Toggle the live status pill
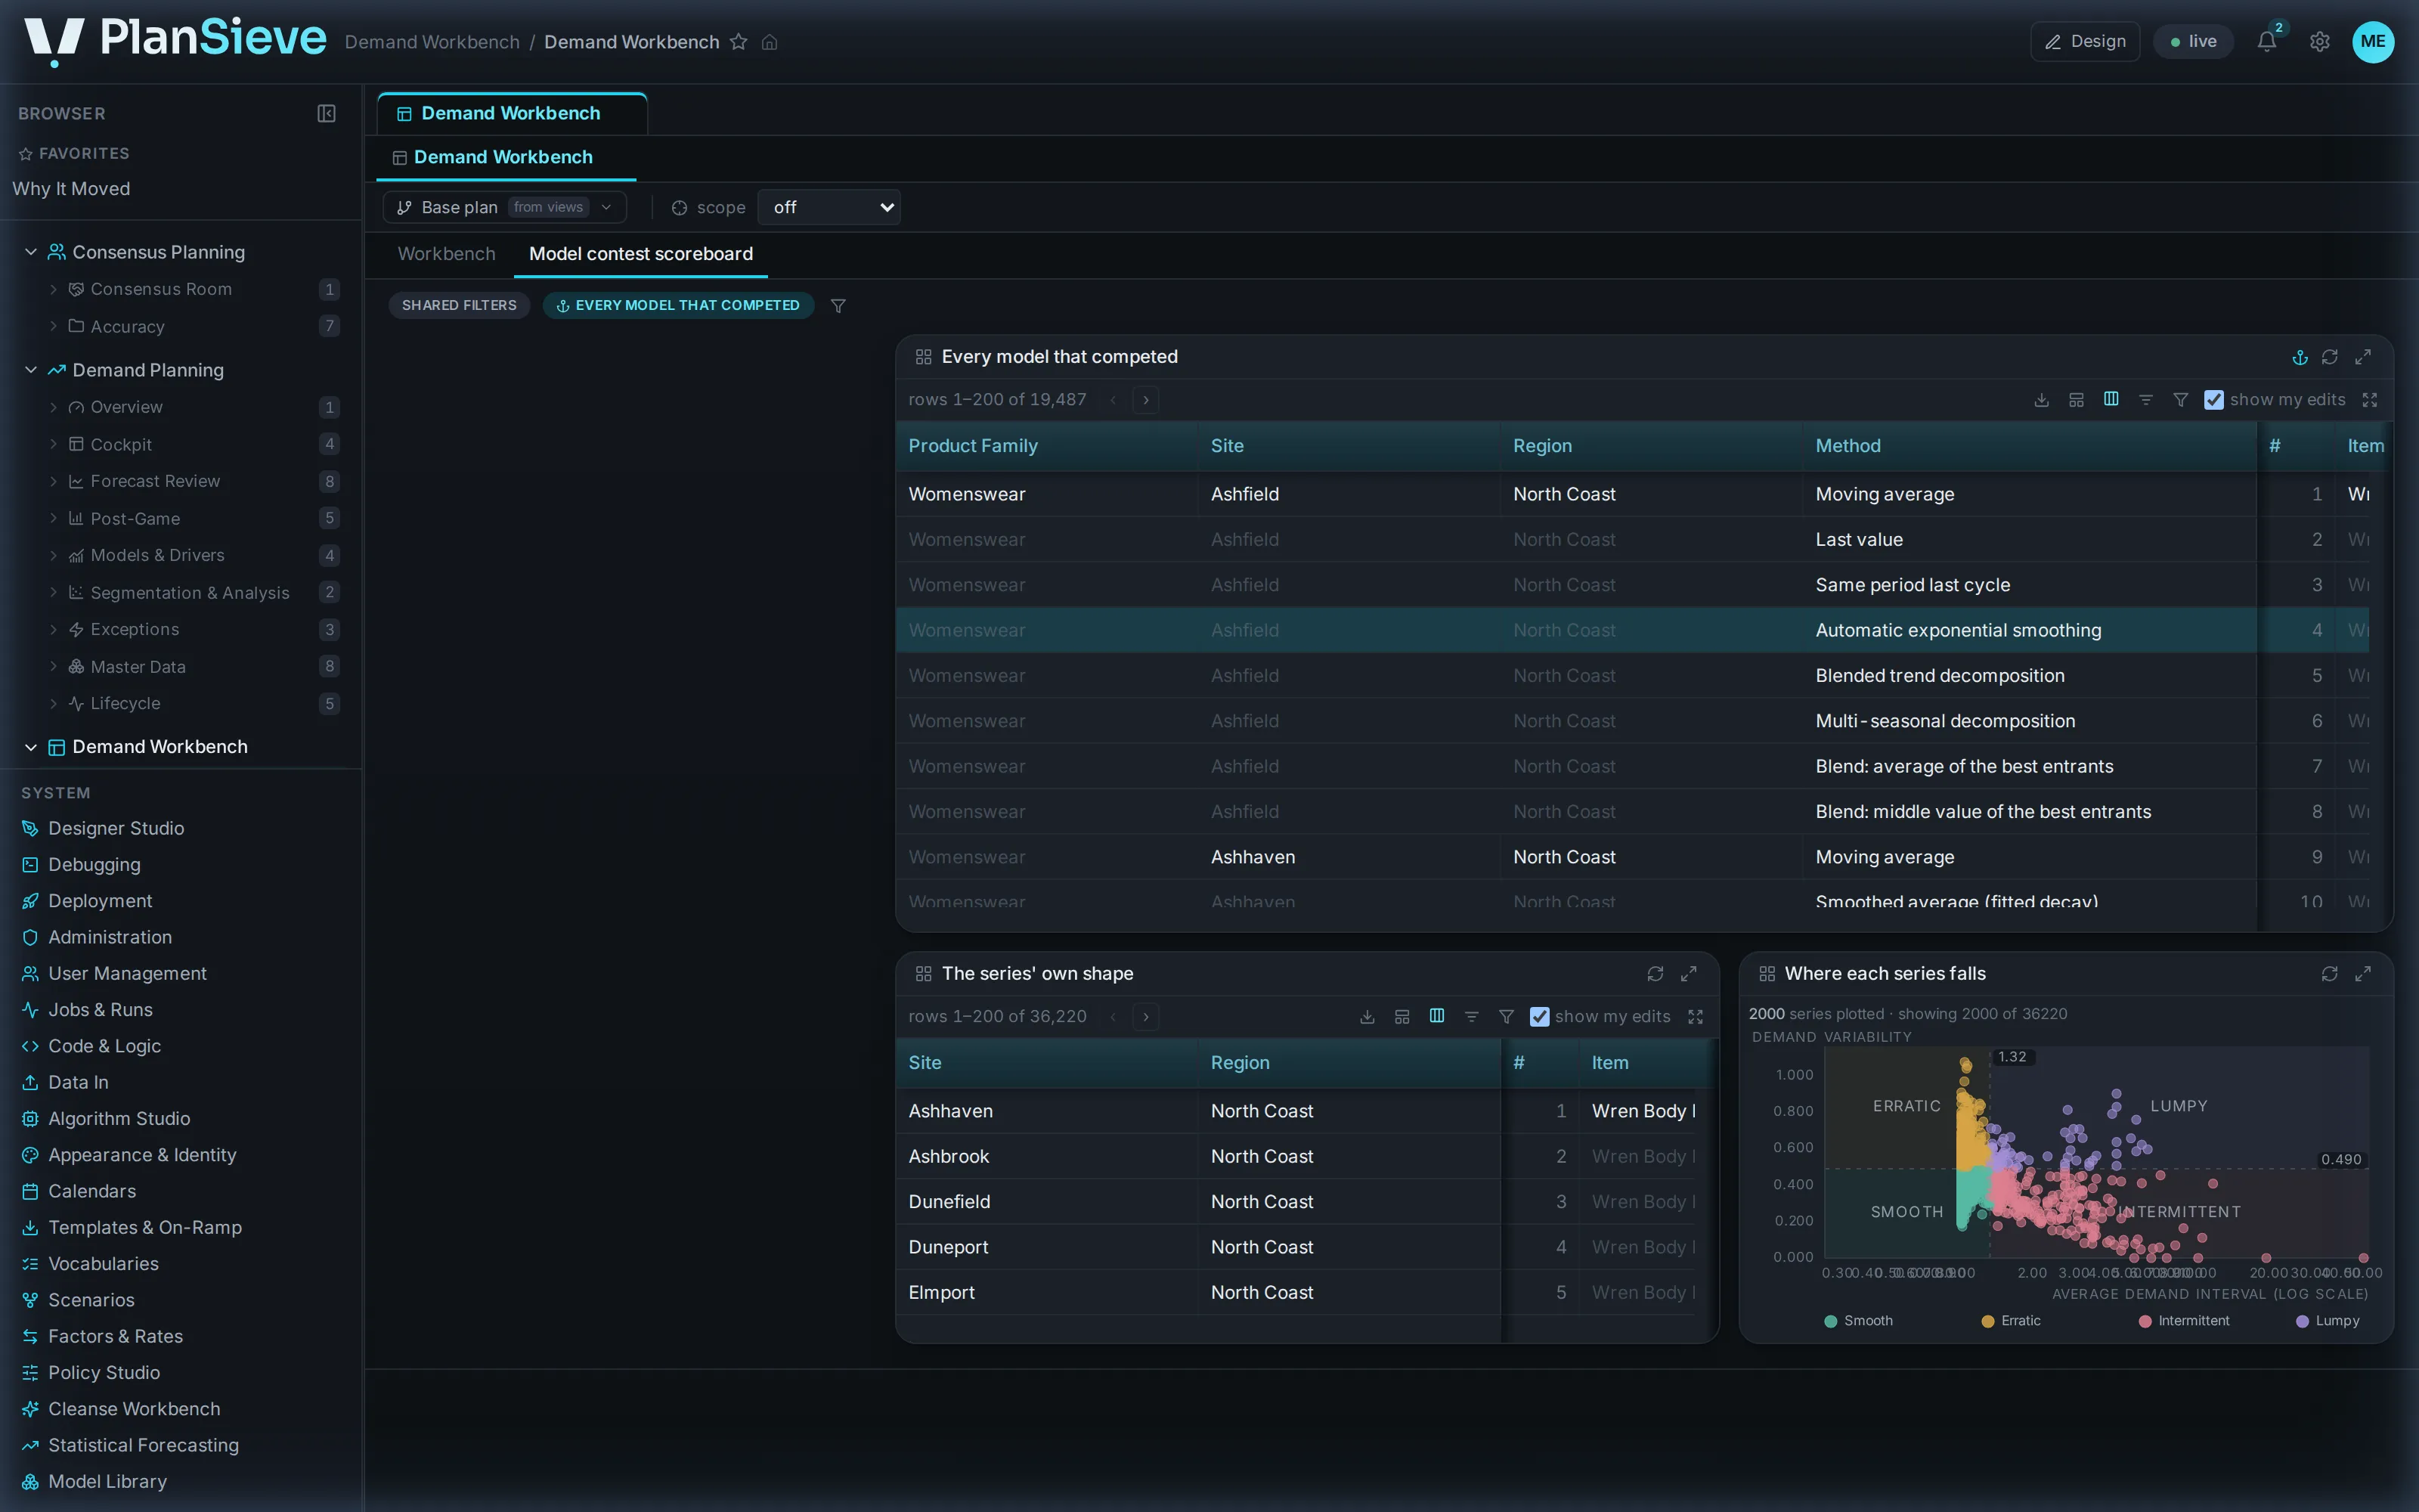Screen dimensions: 2419x1512 click(2193, 42)
